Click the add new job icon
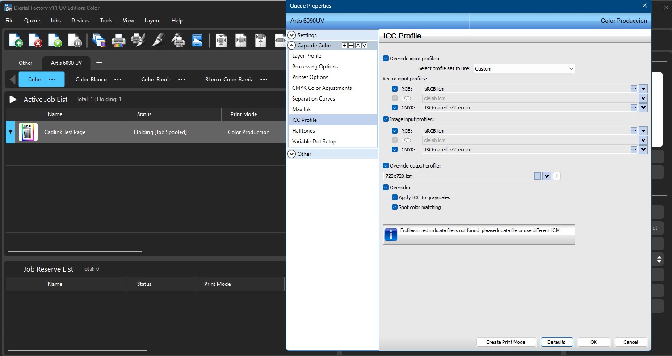This screenshot has height=356, width=672. point(16,40)
